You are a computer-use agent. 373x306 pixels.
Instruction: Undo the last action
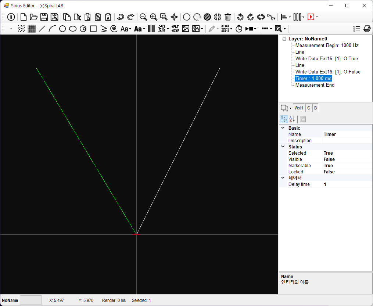tap(121, 17)
